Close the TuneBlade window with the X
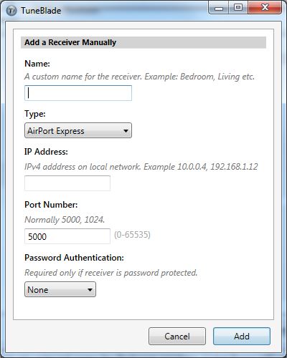This screenshot has width=287, height=358. click(265, 8)
